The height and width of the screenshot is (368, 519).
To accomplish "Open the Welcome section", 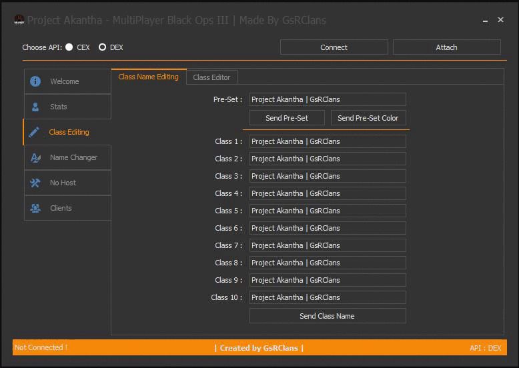I will pos(67,81).
